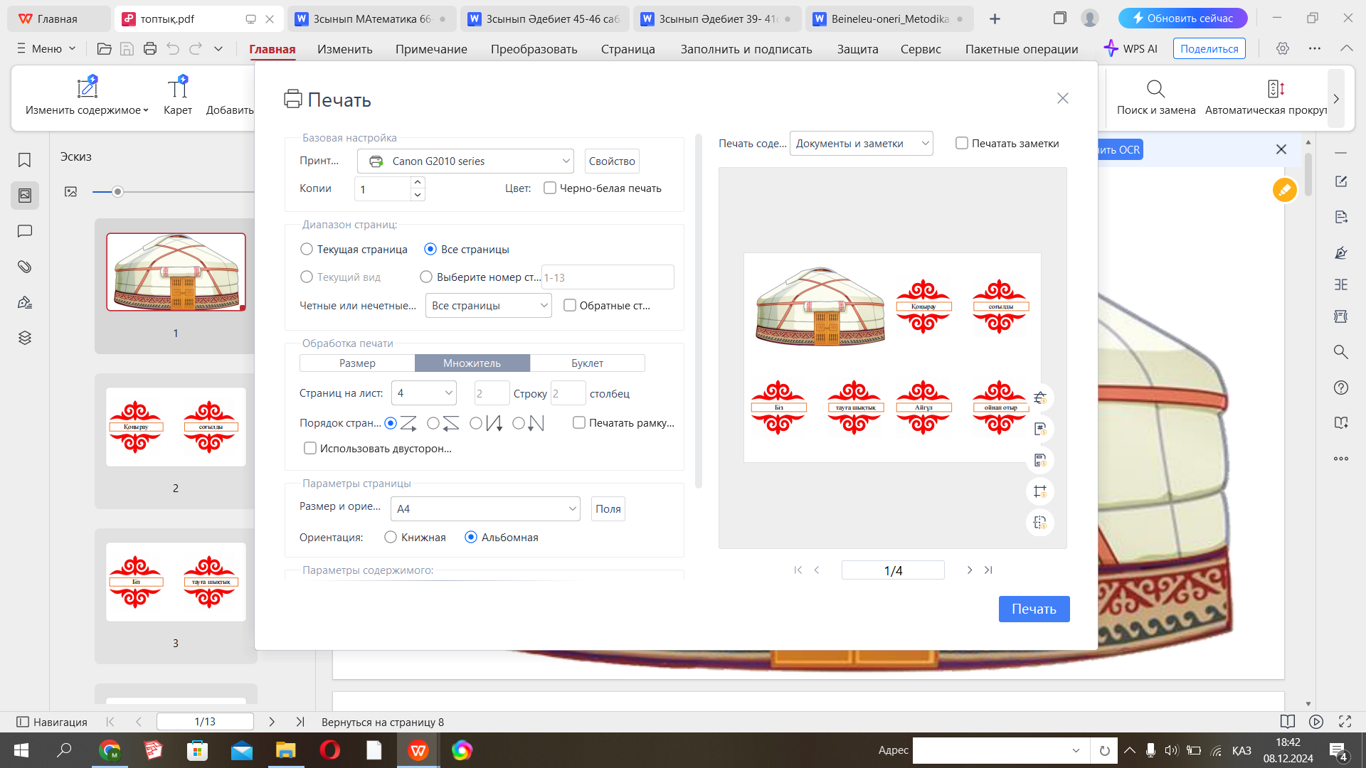1366x768 pixels.
Task: Open Opera browser from taskbar
Action: (x=330, y=750)
